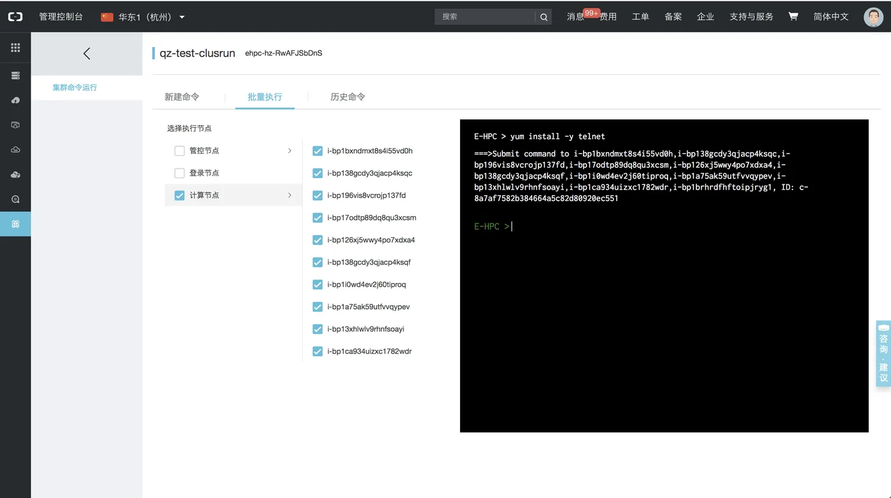This screenshot has width=891, height=498.
Task: Open the 企业 menu
Action: point(705,17)
